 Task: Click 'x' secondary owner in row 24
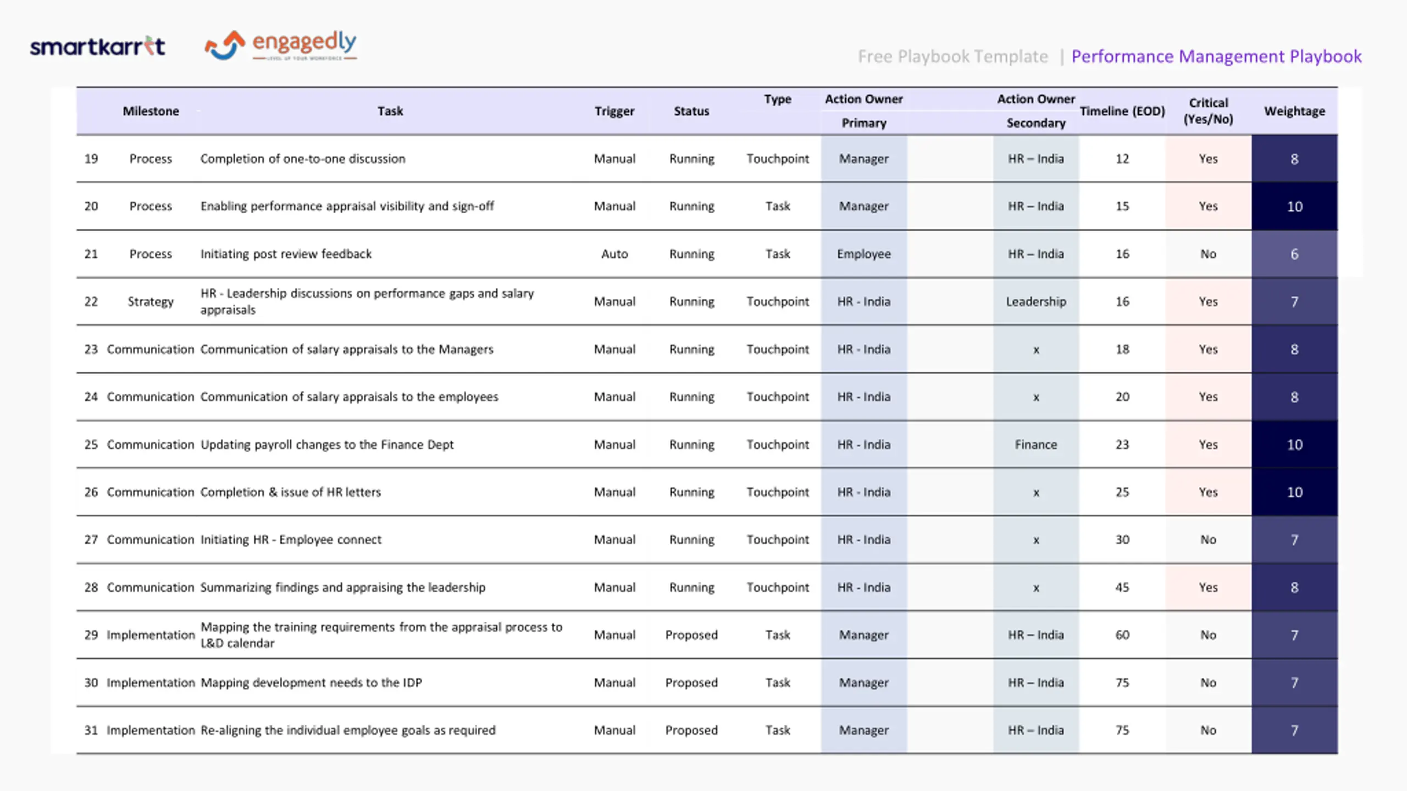(1036, 397)
